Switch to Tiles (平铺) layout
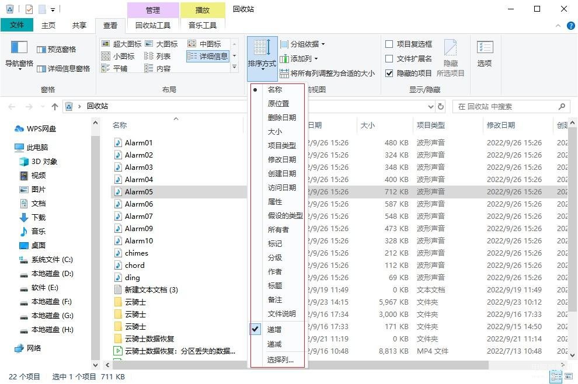The height and width of the screenshot is (384, 578). pos(114,68)
